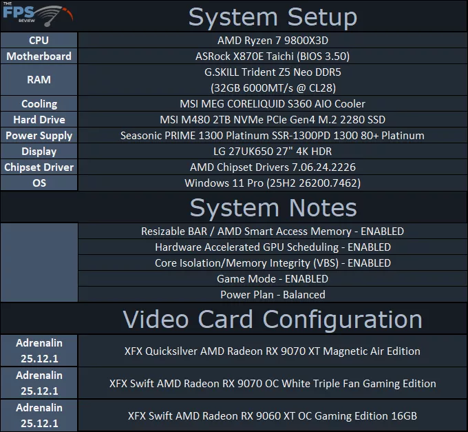Viewport: 468px width, 432px height.
Task: Click 'MSI MEG CORELIQUID S360 AIO Cooler' cell
Action: pos(273,103)
